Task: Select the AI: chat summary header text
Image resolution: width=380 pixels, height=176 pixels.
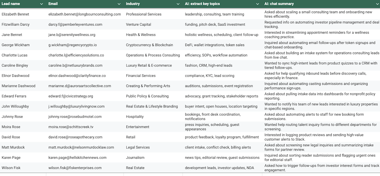Action: (279, 4)
